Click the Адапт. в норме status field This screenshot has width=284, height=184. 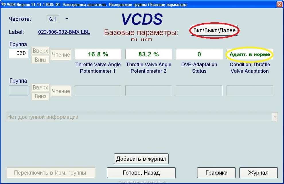coord(250,54)
